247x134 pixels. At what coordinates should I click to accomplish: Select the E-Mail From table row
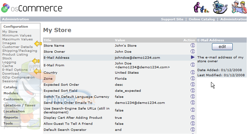pos(120,65)
